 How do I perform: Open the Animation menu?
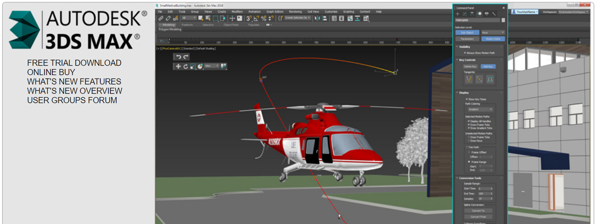255,12
